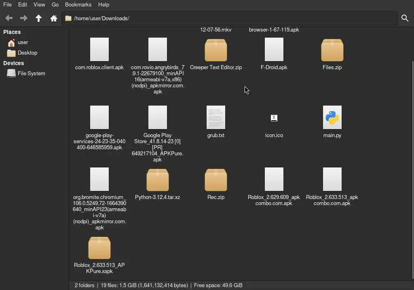This screenshot has height=290, width=414.
Task: Click the 'File System' label under Devices
Action: pos(32,74)
